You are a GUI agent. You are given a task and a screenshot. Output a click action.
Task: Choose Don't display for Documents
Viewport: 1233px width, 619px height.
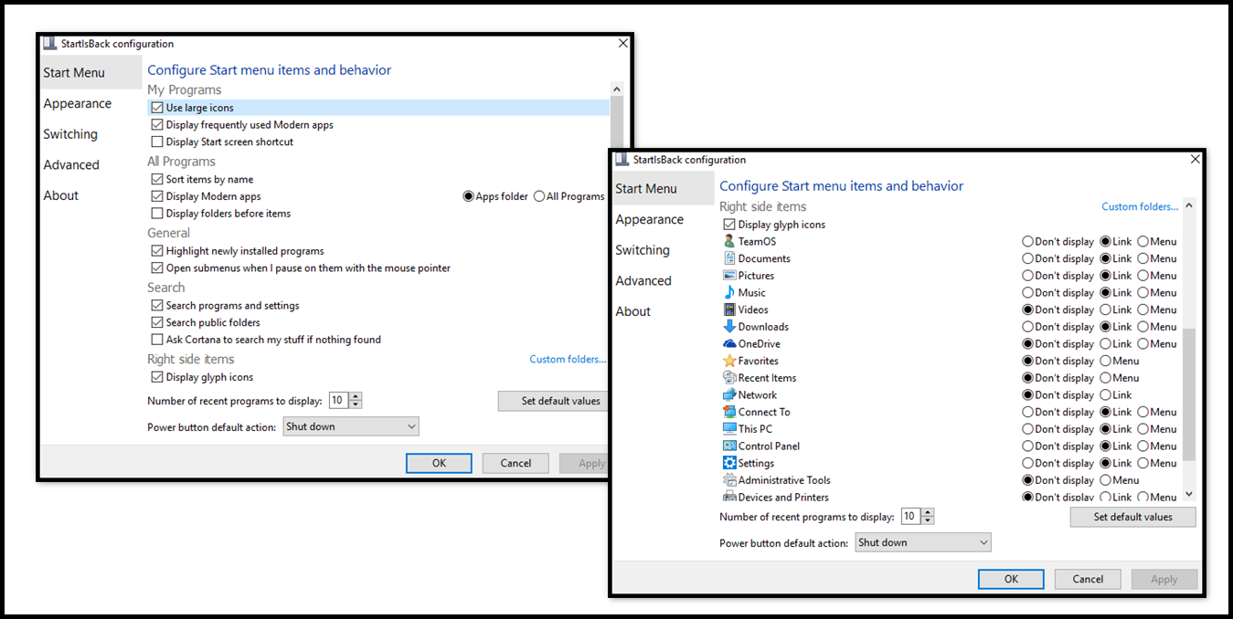point(1027,258)
